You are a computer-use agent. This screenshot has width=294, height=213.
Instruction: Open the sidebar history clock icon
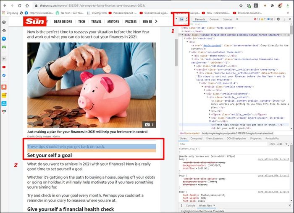point(4,31)
